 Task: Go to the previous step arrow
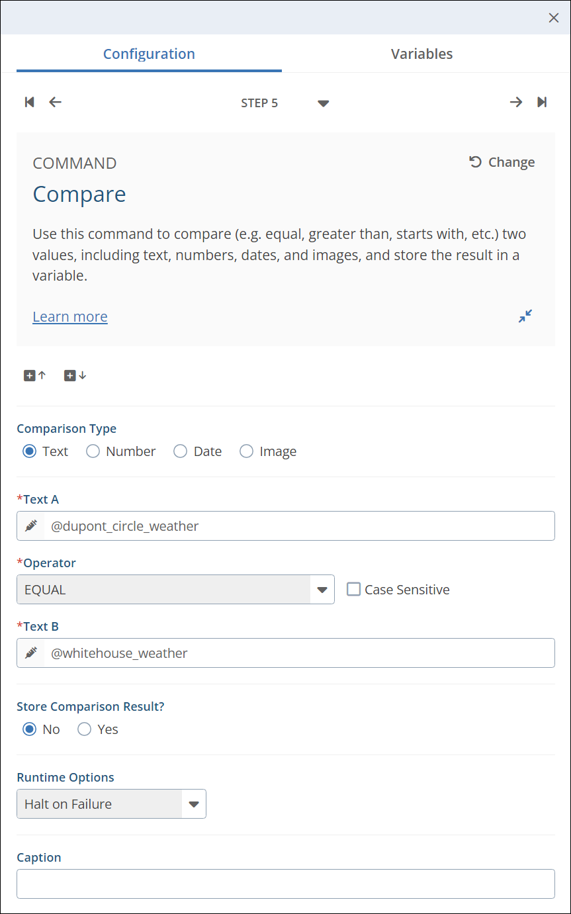coord(56,102)
